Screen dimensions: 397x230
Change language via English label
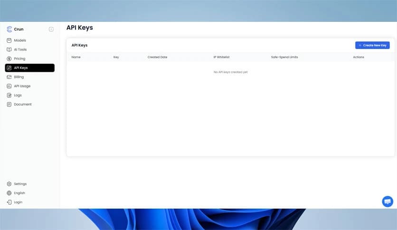tap(19, 193)
